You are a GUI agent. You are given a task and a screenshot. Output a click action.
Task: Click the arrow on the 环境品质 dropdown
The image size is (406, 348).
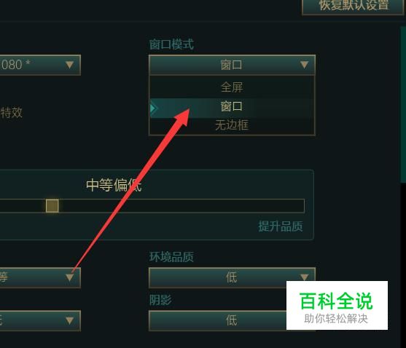304,277
